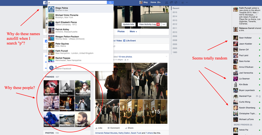The image size is (262, 135).
Task: Open Isaac Fitzgerald friend thumbnail
Action: 83,119
